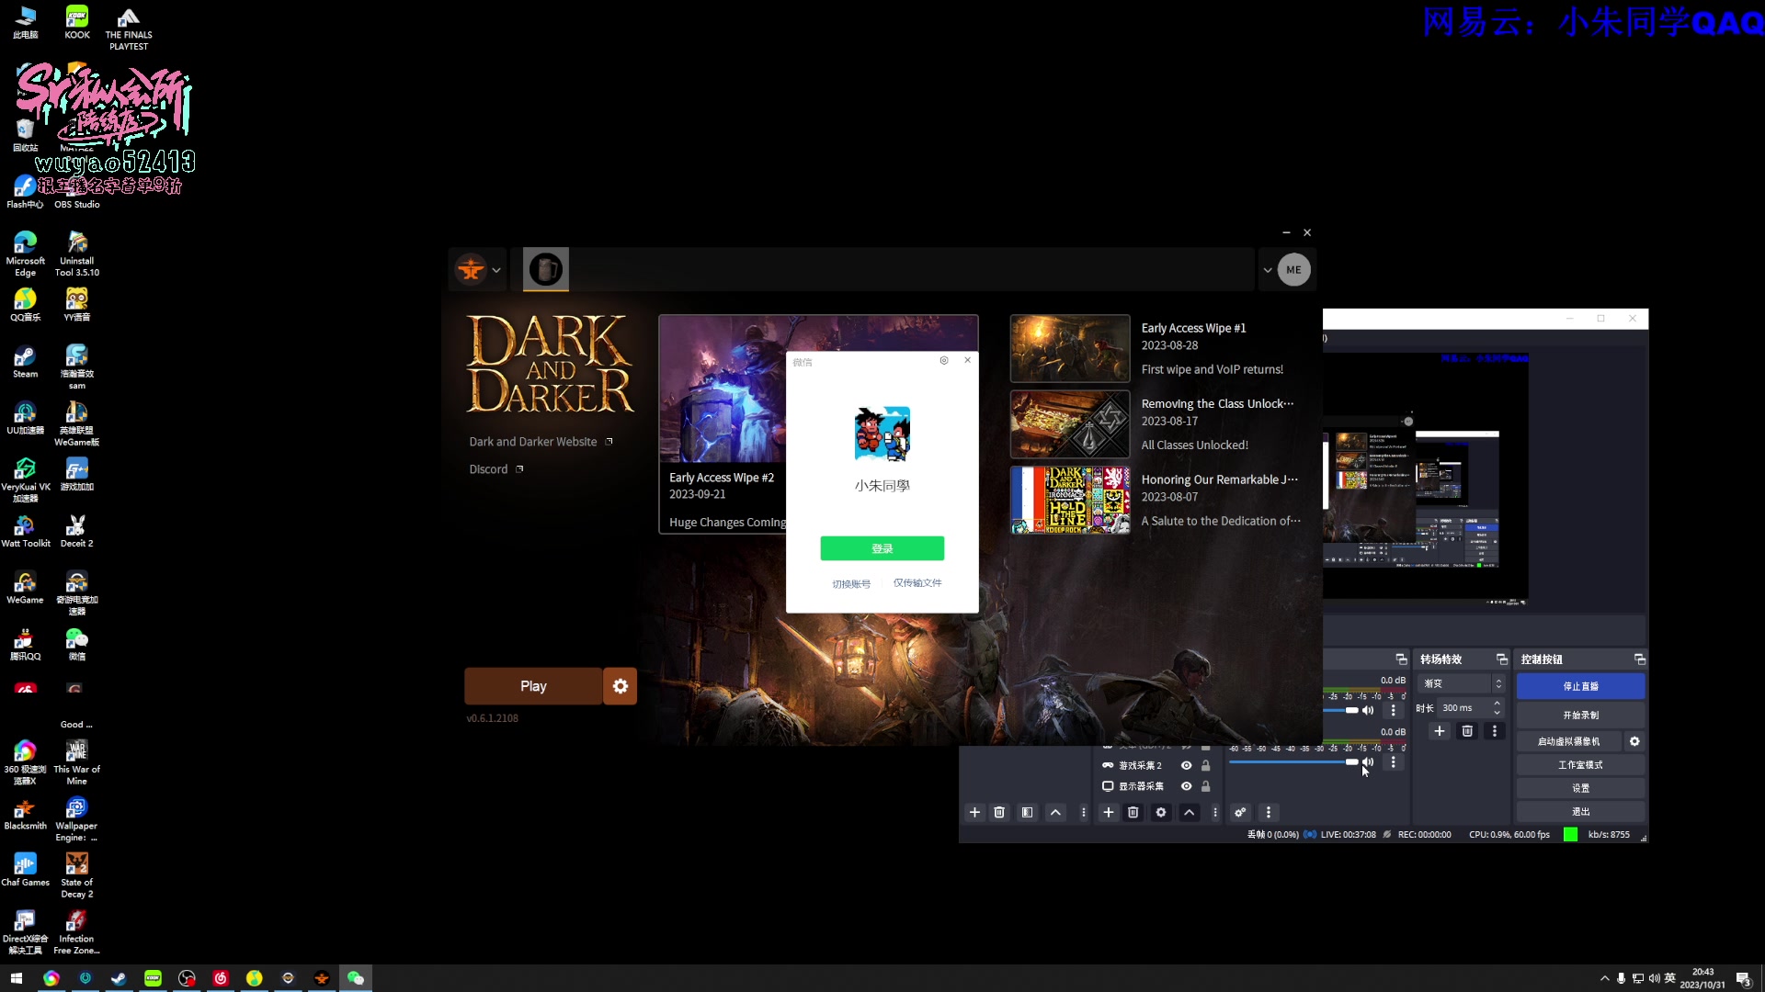This screenshot has height=992, width=1765.
Task: Add a new source in OBS sources toolbar
Action: point(1108,813)
